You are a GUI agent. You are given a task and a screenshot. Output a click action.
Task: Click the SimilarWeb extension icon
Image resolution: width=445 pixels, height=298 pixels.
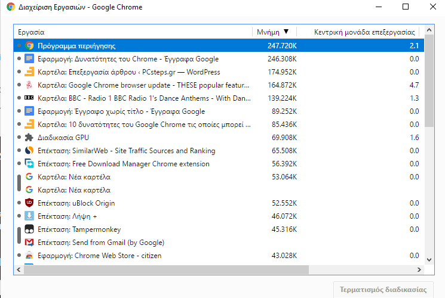click(29, 150)
